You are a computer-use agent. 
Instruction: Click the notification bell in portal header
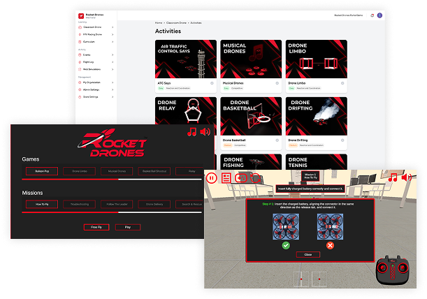(x=370, y=15)
